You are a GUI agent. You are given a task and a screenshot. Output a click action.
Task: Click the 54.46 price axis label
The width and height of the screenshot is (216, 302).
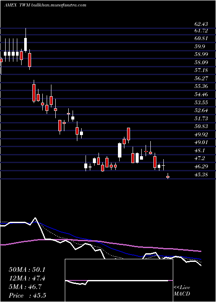click(201, 94)
